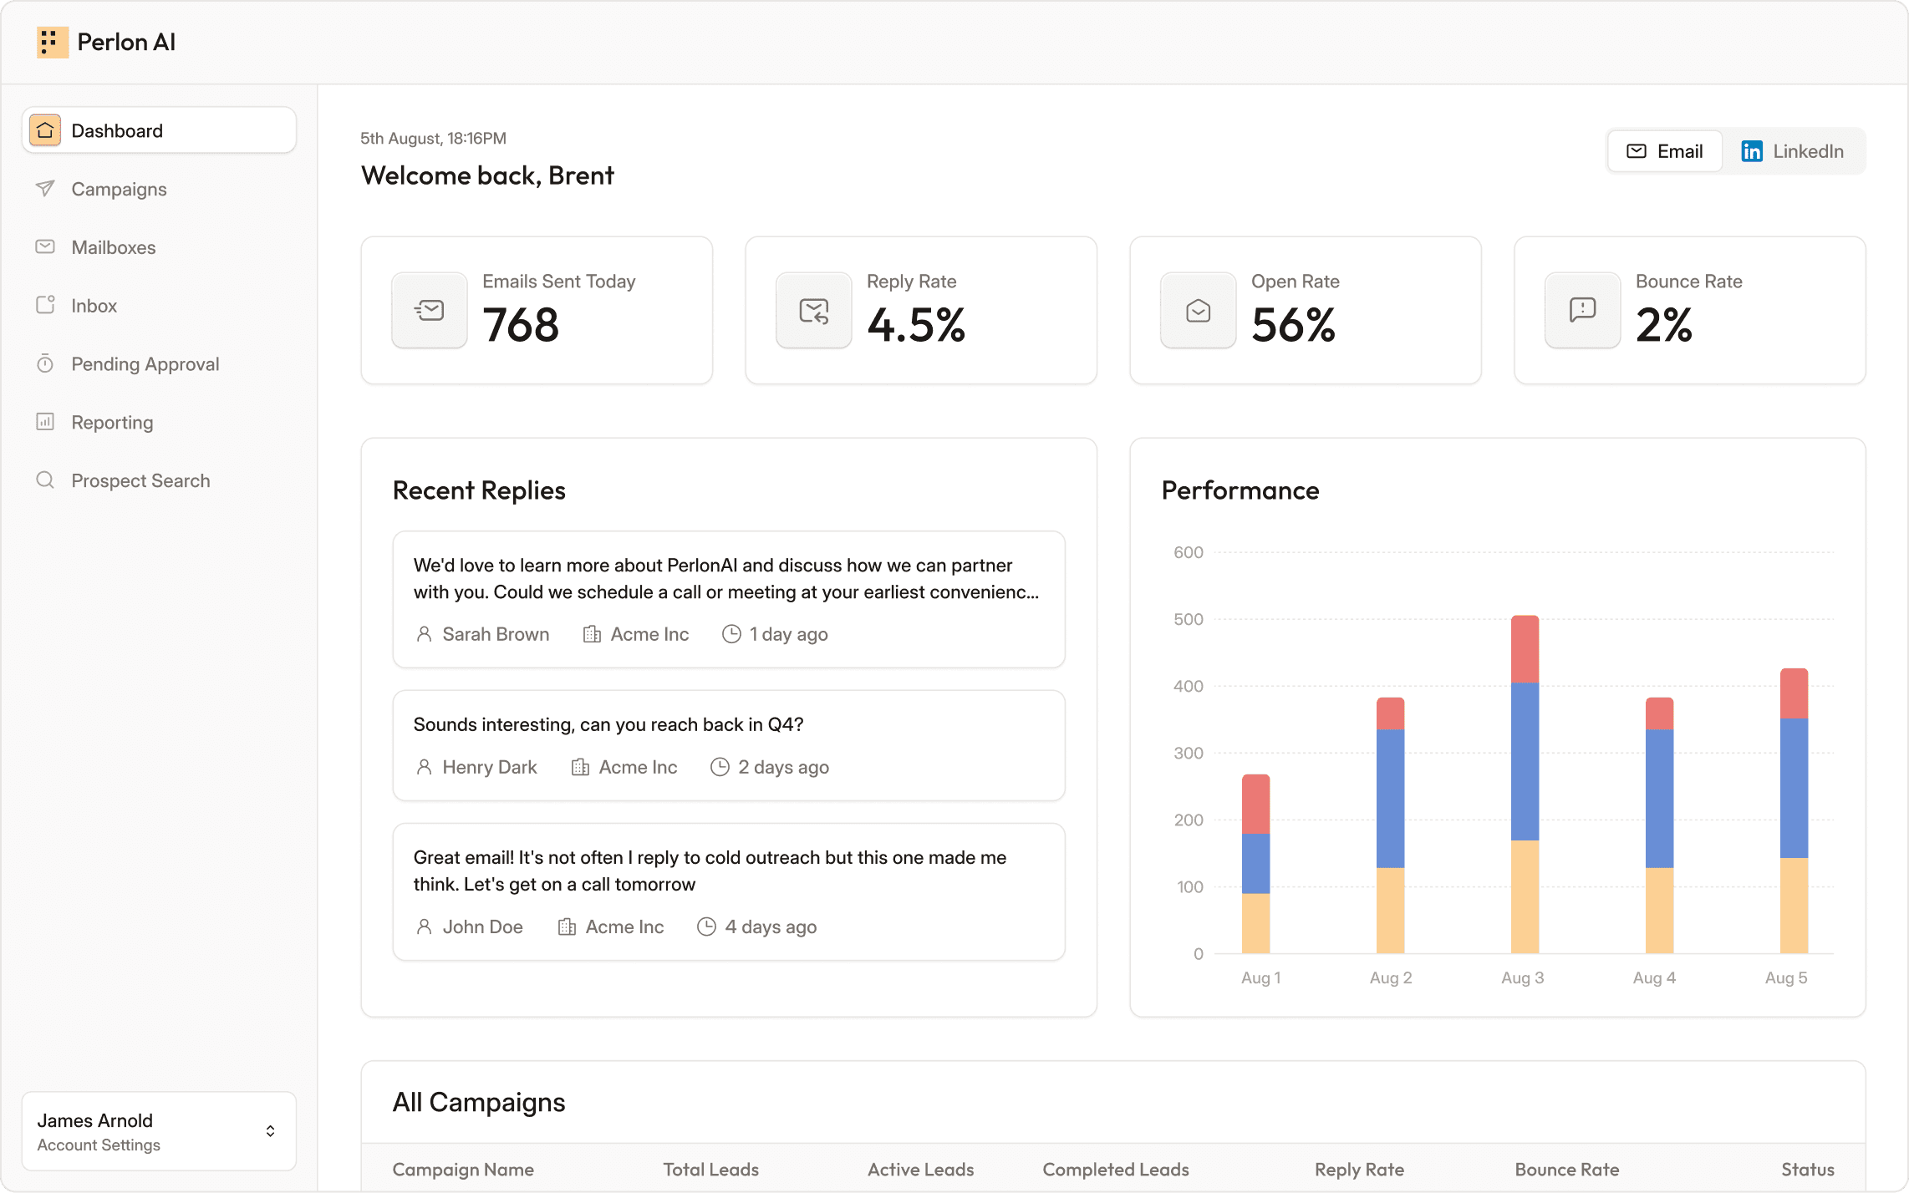
Task: Open the Reporting menu item
Action: click(x=112, y=422)
